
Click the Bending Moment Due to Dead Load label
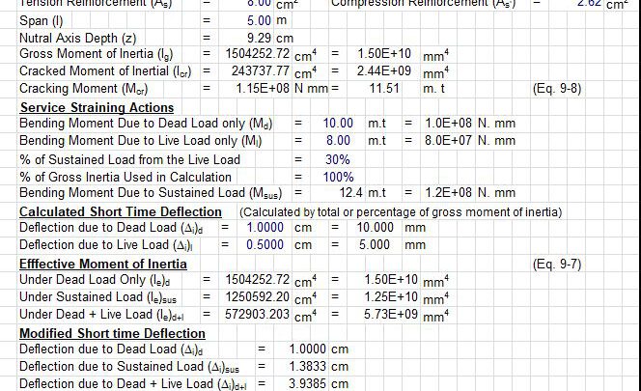tap(146, 124)
